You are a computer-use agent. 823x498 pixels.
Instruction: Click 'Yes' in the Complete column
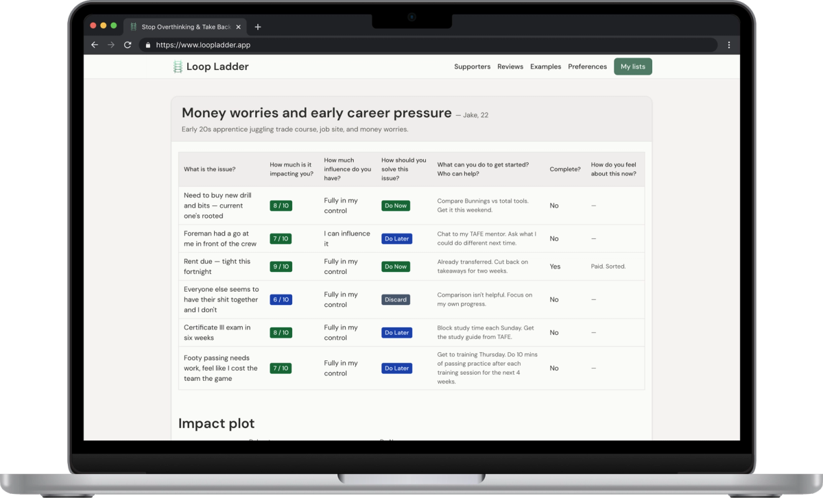pyautogui.click(x=555, y=266)
